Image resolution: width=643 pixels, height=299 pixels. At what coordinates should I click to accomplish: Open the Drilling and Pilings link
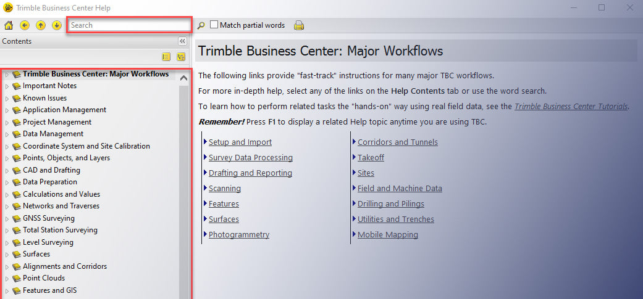[391, 203]
